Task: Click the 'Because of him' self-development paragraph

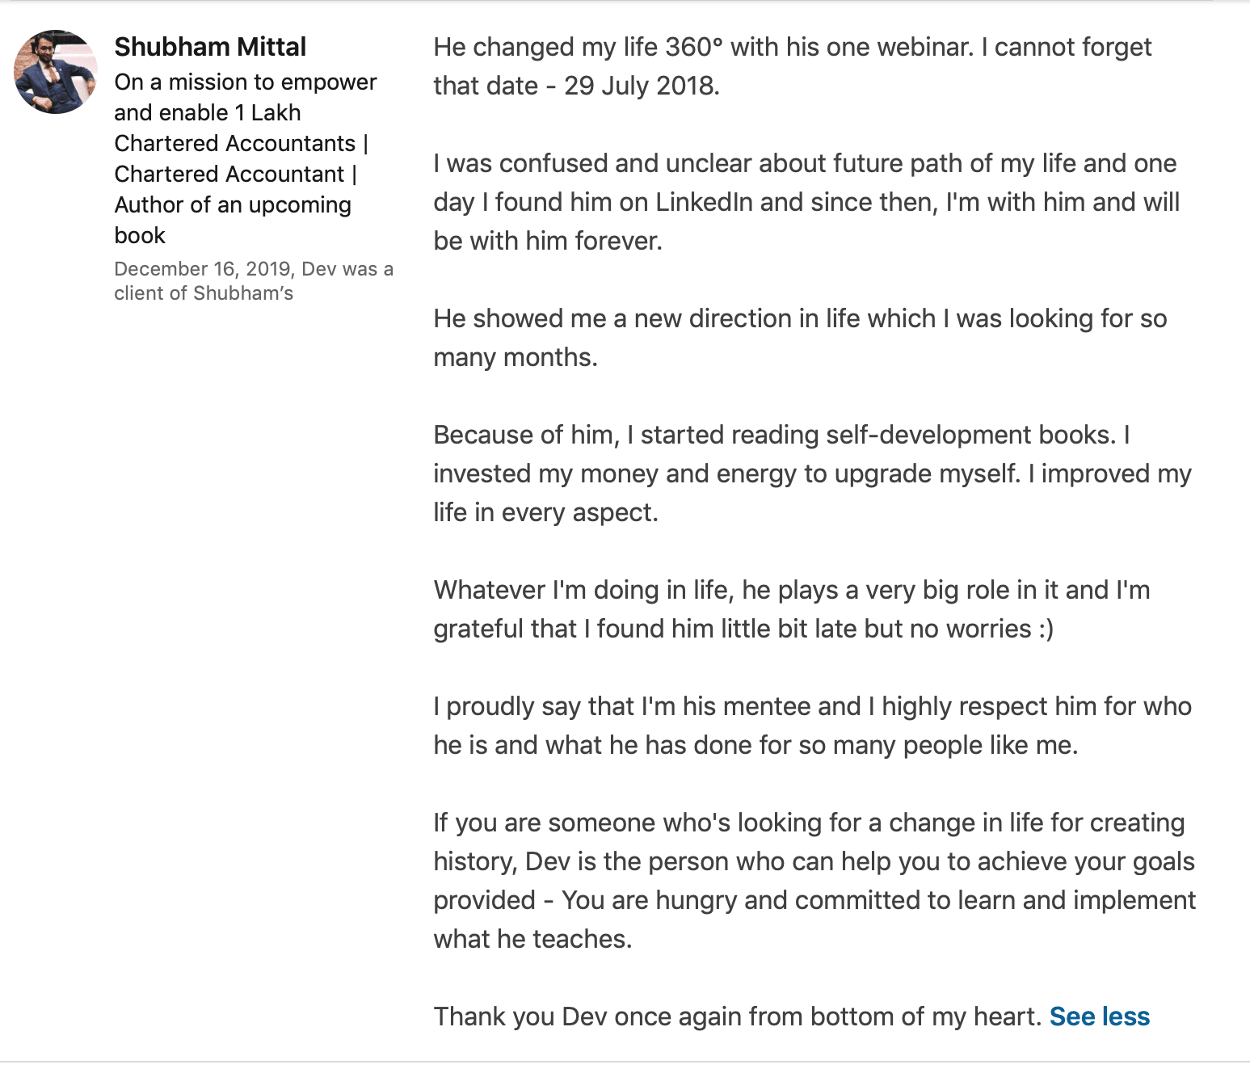Action: (x=812, y=473)
